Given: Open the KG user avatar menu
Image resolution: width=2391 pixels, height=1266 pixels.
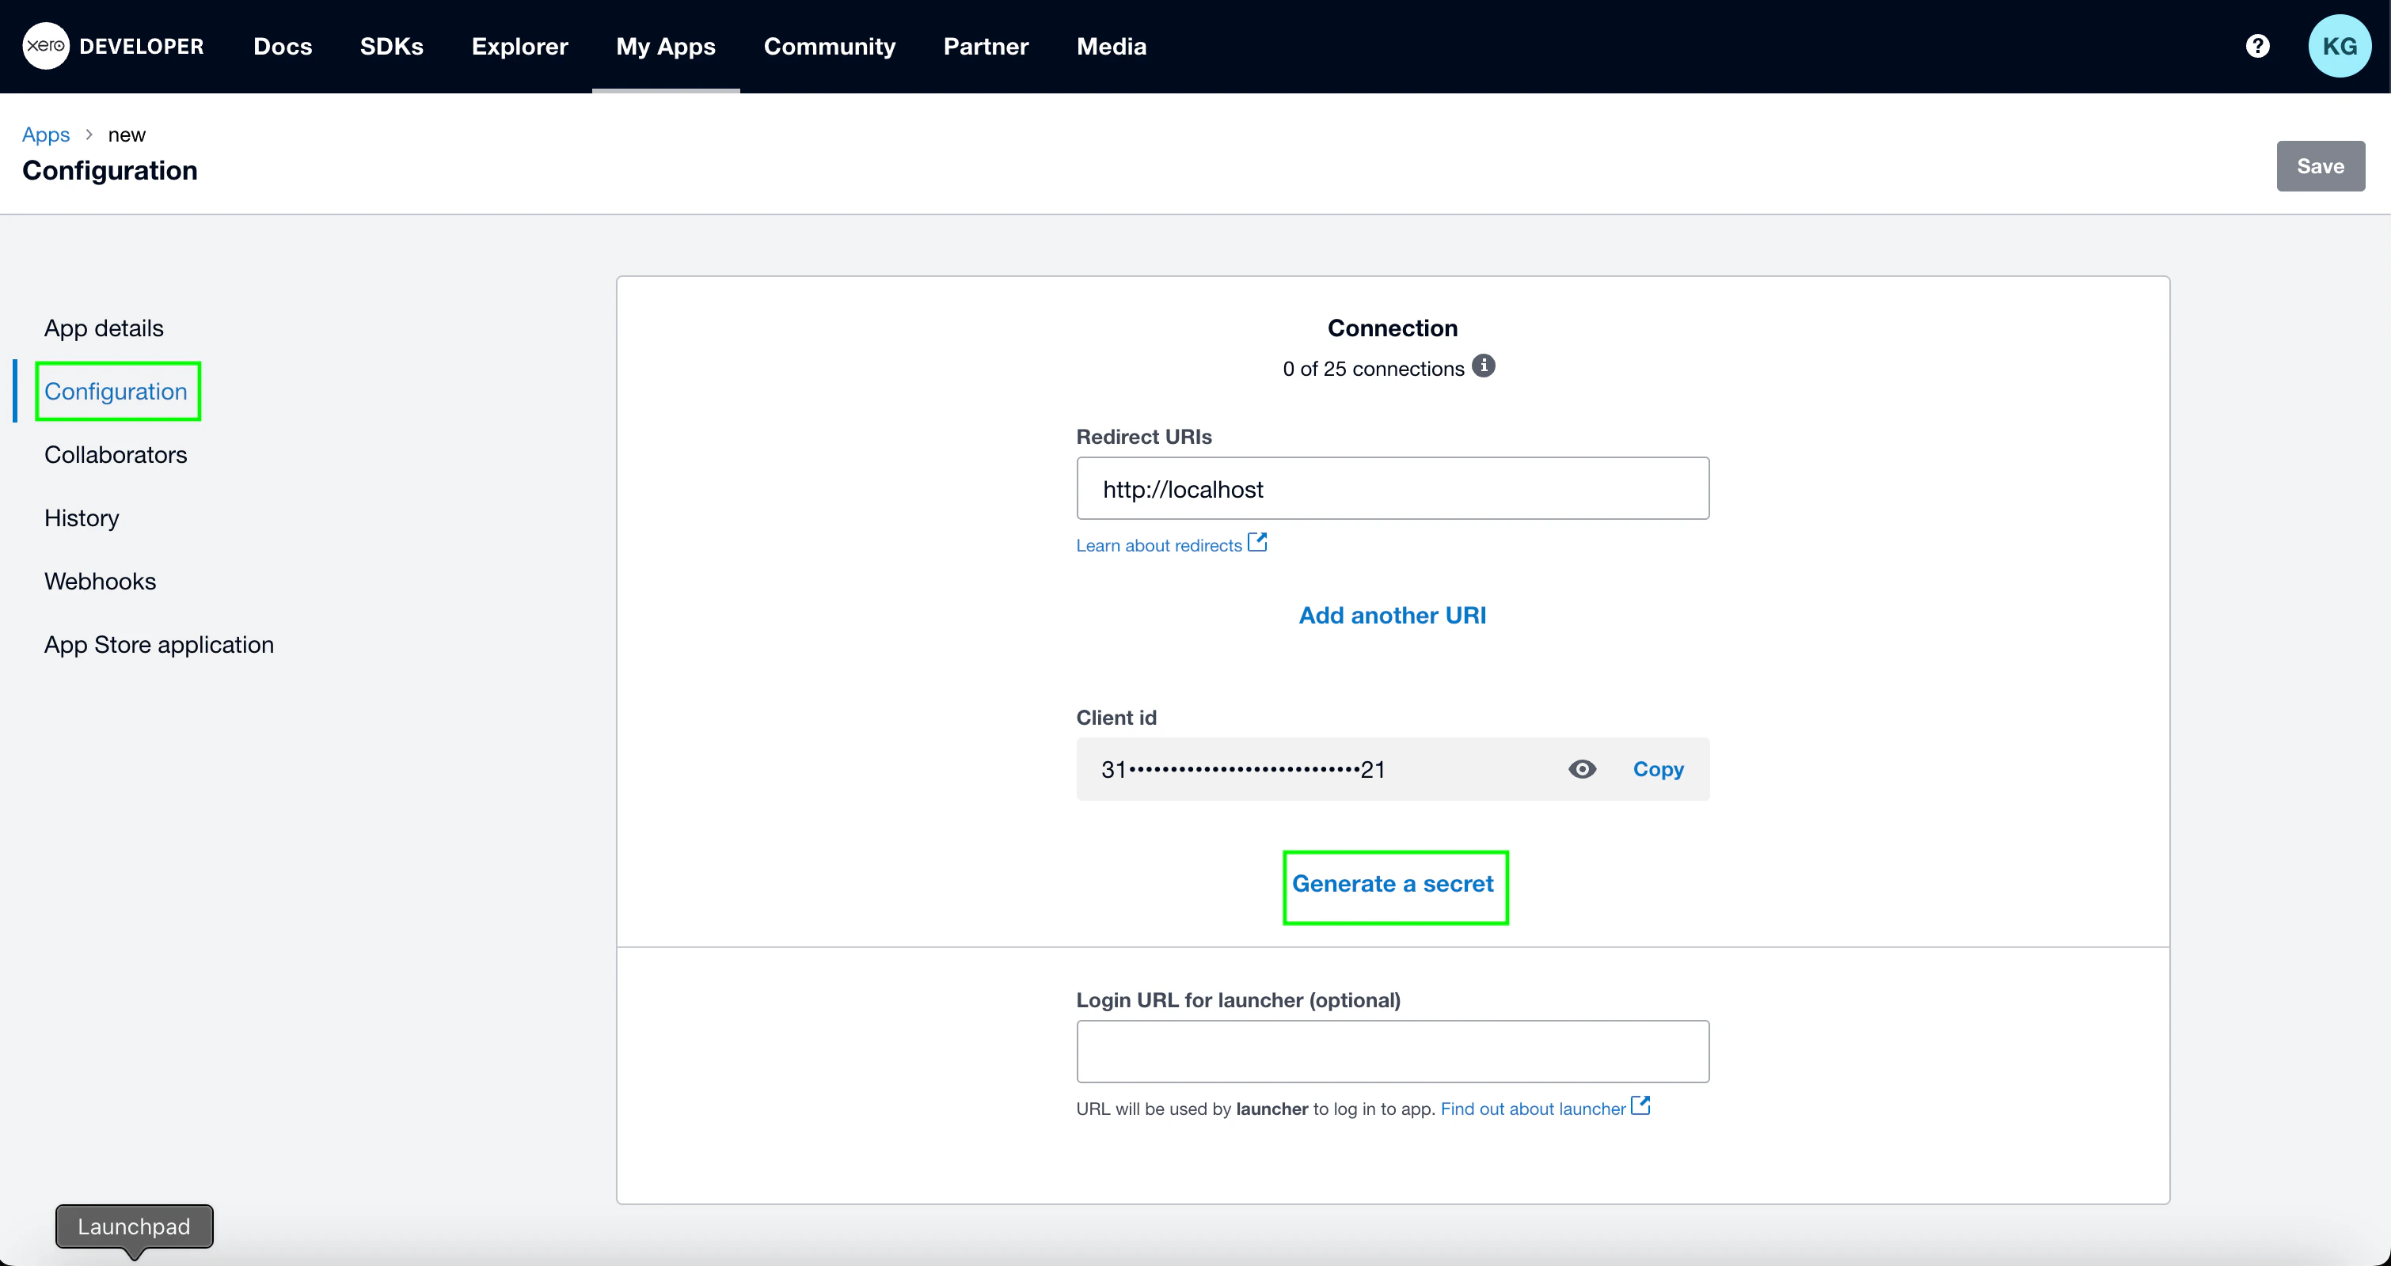Looking at the screenshot, I should tap(2339, 45).
